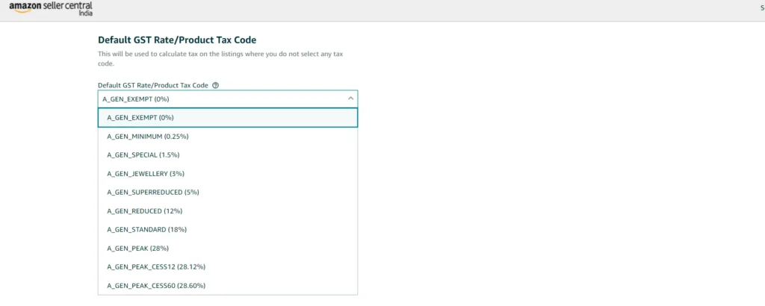This screenshot has width=765, height=306.
Task: Collapse the tax code dropdown using chevron arrow
Action: click(350, 99)
